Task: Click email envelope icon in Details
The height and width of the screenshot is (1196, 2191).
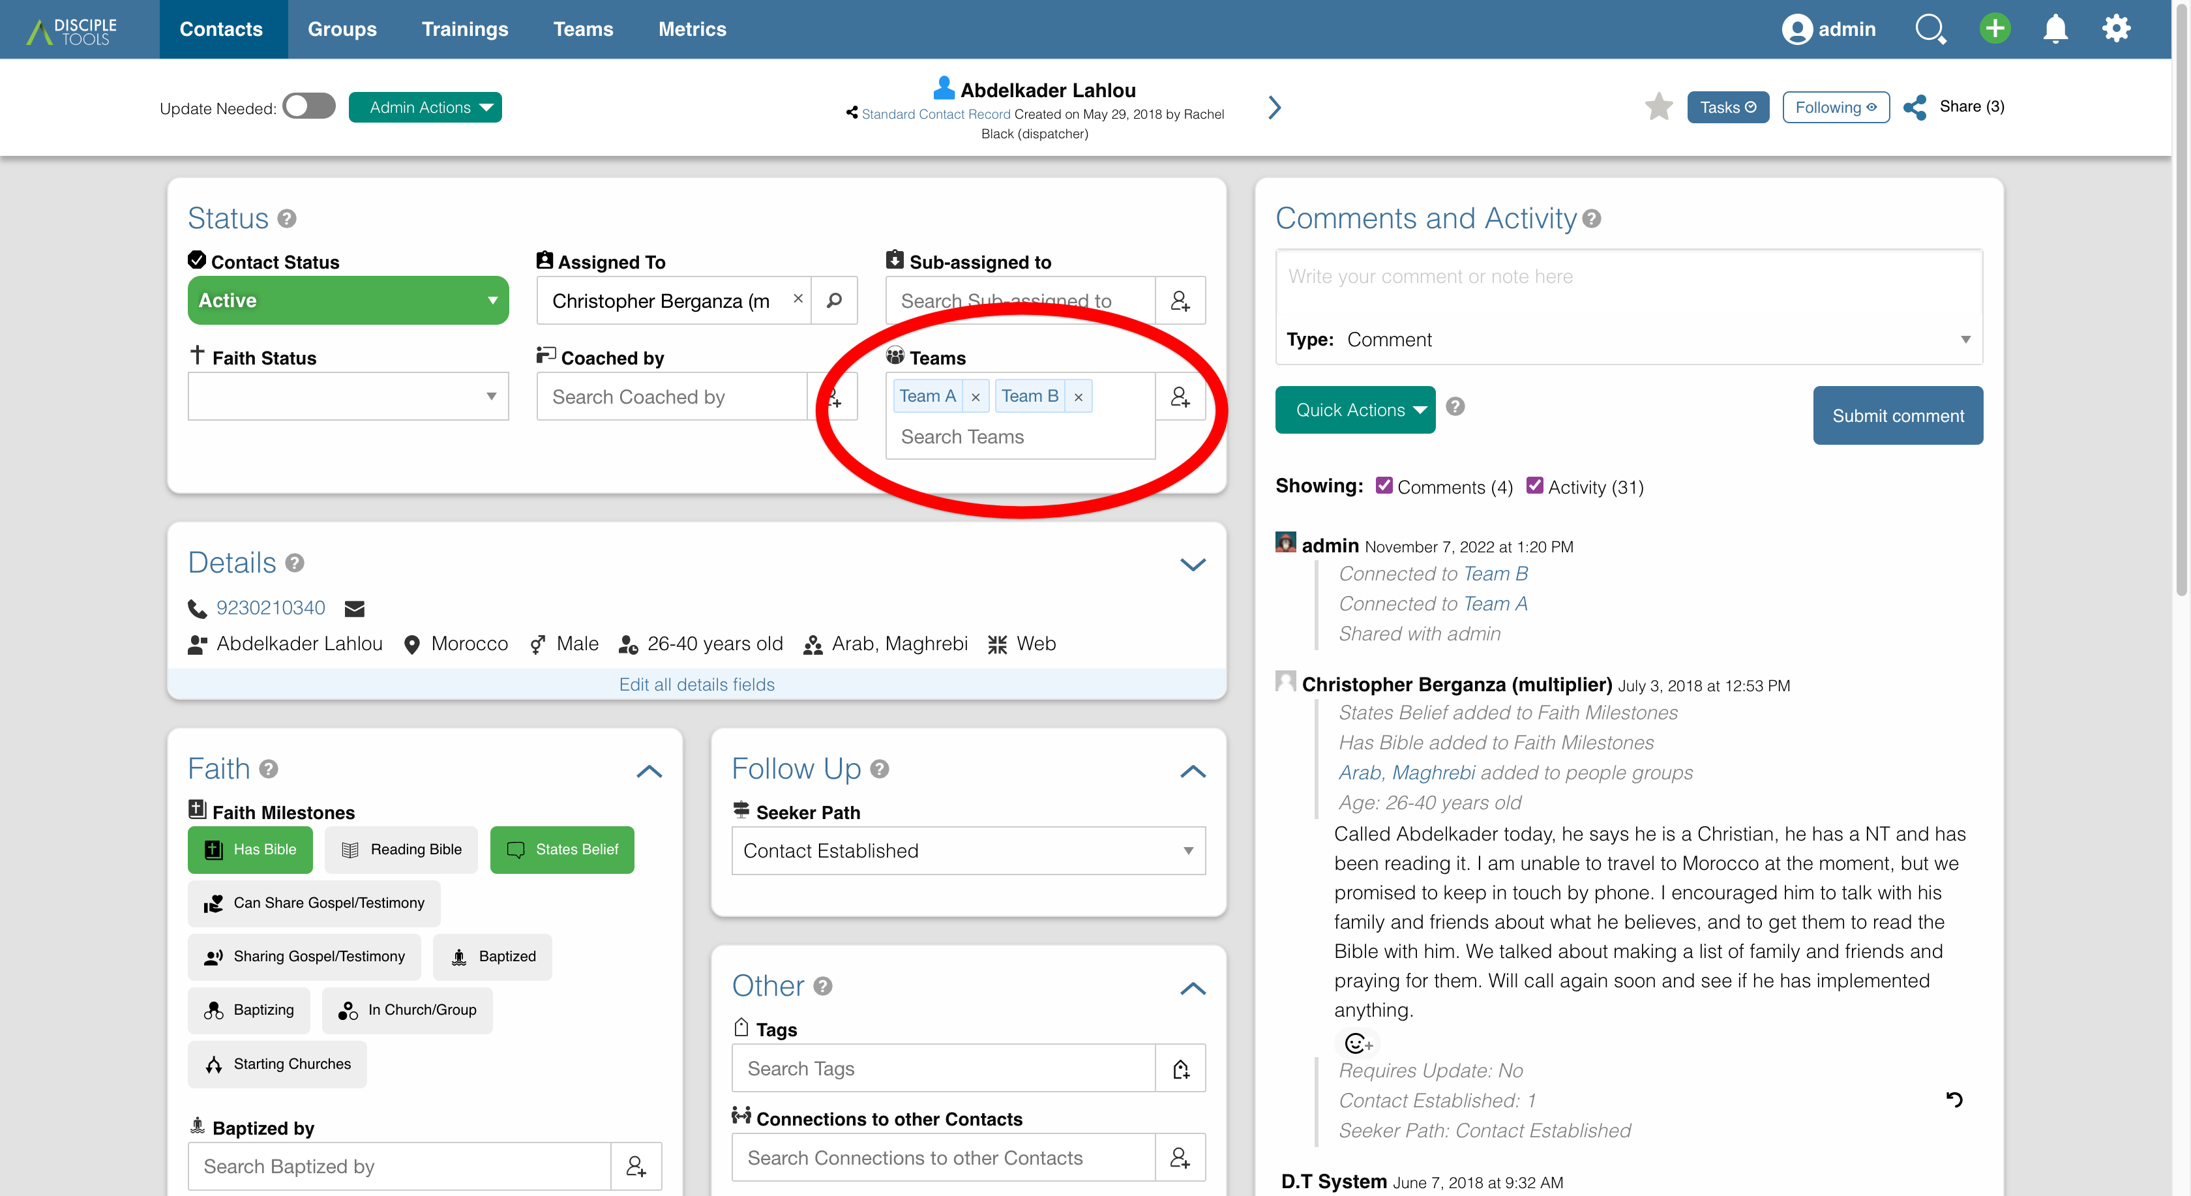Action: pos(354,608)
